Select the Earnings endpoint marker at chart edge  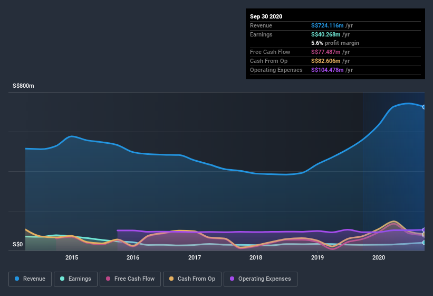click(x=424, y=243)
